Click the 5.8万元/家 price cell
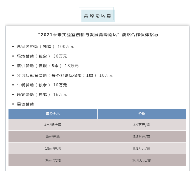196x171 pixels. pos(142,136)
